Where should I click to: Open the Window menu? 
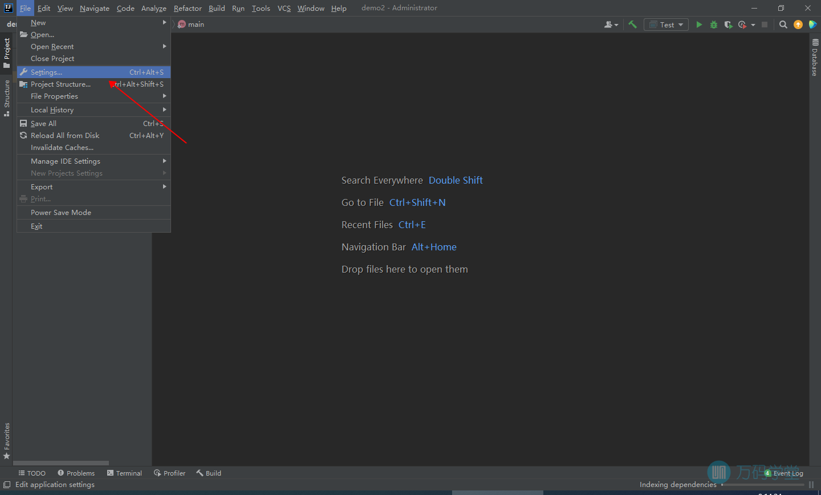pos(311,8)
